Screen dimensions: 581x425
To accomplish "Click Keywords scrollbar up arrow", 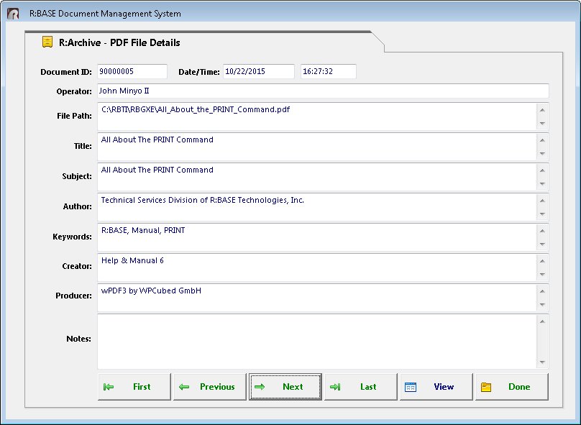I will [x=542, y=231].
